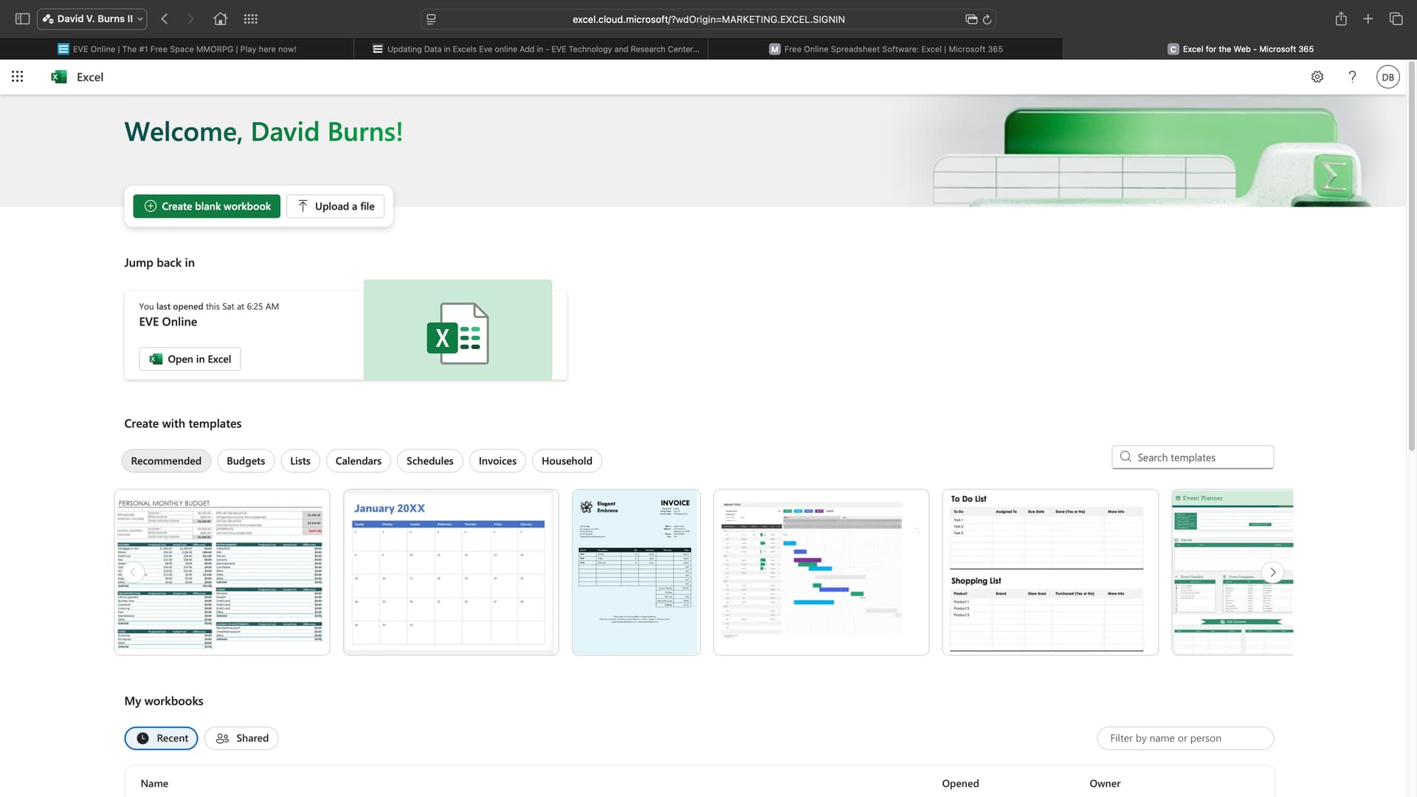The height and width of the screenshot is (797, 1417).
Task: Switch to the Shared workbooks filter
Action: (x=241, y=739)
